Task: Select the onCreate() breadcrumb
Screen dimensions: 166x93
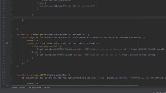Action: click(x=23, y=87)
